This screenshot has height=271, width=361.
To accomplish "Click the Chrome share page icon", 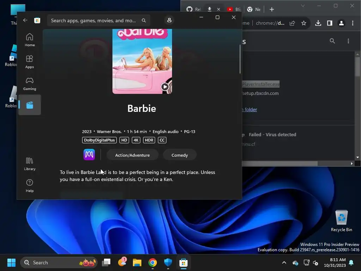I will pos(292,23).
